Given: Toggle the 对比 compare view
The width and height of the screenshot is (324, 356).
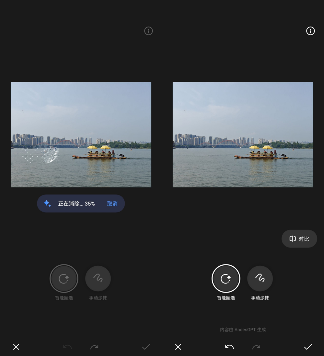Looking at the screenshot, I should pyautogui.click(x=299, y=239).
